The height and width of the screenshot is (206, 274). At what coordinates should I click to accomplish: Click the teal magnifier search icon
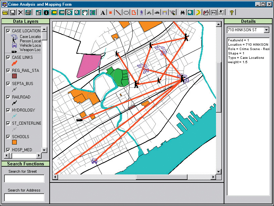tap(190, 13)
